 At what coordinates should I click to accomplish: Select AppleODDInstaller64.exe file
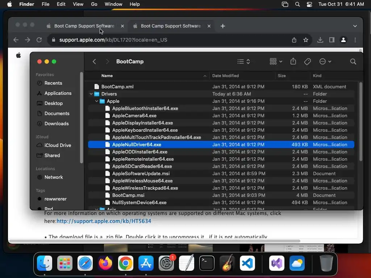tap(221, 152)
